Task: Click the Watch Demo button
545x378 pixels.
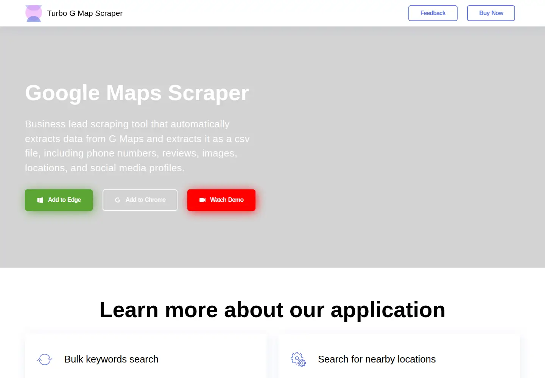Action: pos(221,200)
